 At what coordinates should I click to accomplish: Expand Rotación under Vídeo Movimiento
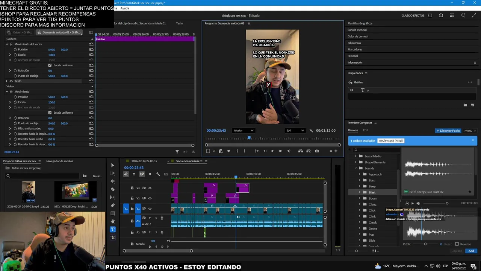(x=10, y=118)
